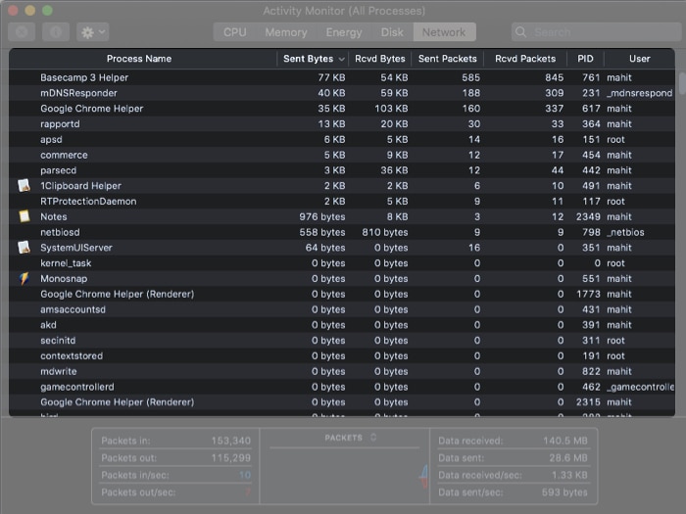Click the inspect process info icon
Image resolution: width=686 pixels, height=514 pixels.
[55, 32]
